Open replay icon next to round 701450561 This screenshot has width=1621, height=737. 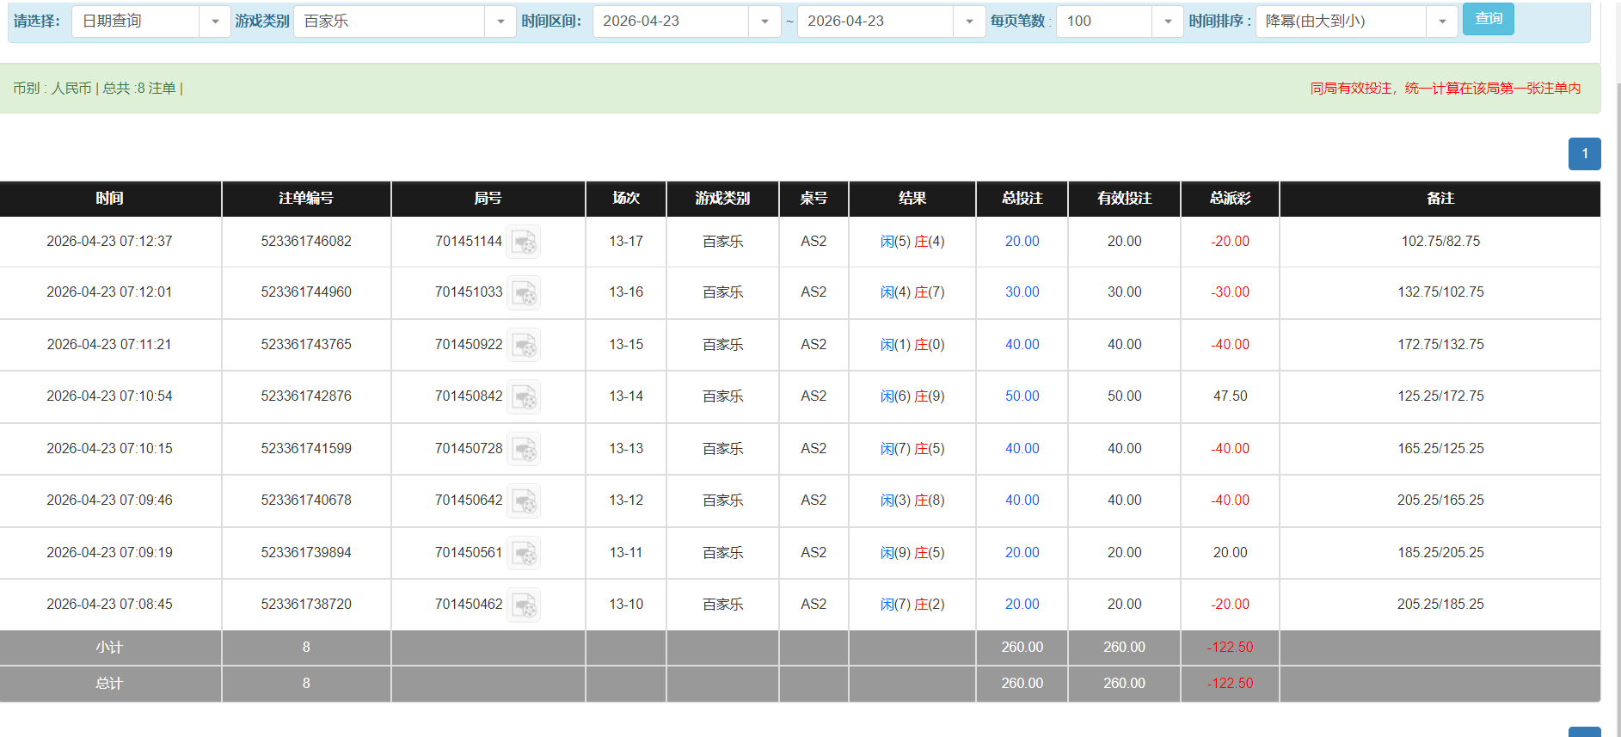coord(524,553)
